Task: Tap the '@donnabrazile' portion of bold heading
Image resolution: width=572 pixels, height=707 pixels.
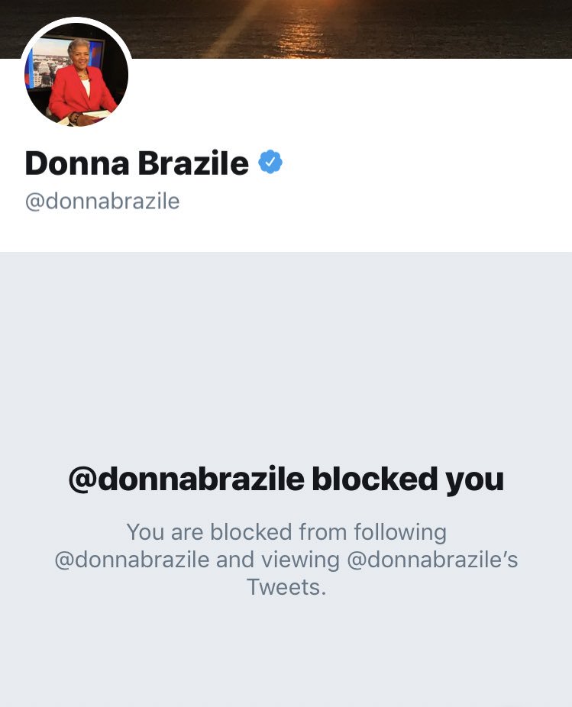Action: pyautogui.click(x=186, y=479)
